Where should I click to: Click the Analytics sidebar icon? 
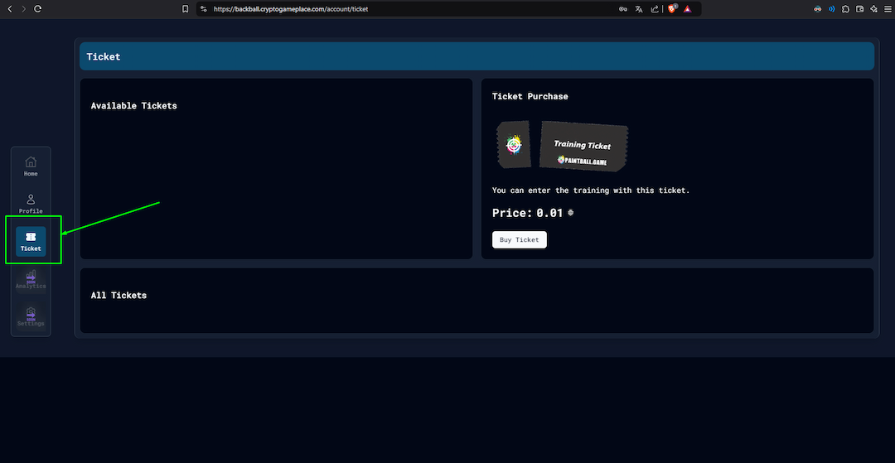(x=31, y=278)
